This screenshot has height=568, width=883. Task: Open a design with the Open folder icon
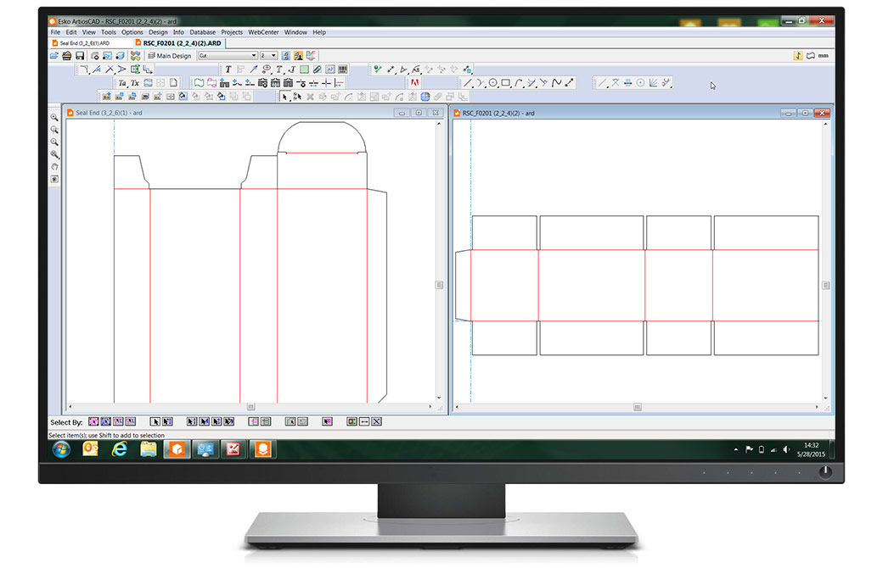point(53,54)
